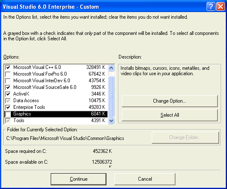Check Microsoft Visual FoxPro 6.0 checkbox
This screenshot has width=227, height=189.
click(x=8, y=74)
